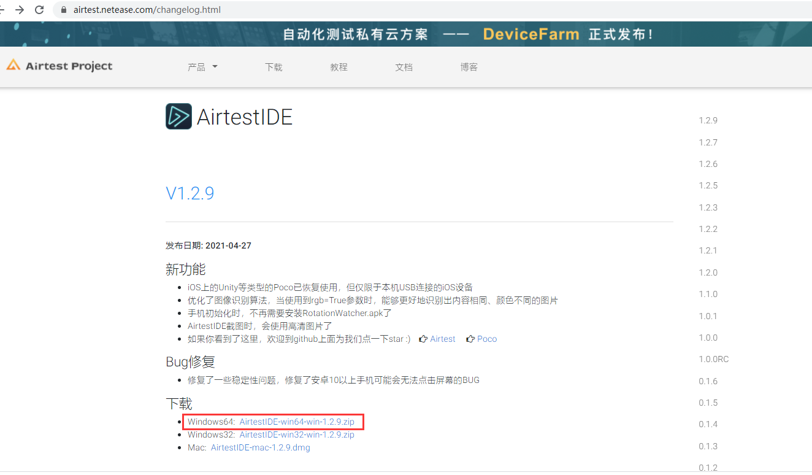Click the hand icon beside Airtest link
The height and width of the screenshot is (475, 812).
[423, 339]
